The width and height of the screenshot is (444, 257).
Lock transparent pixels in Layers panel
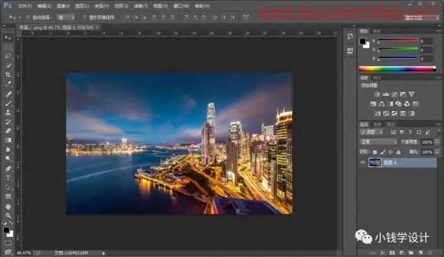375,152
